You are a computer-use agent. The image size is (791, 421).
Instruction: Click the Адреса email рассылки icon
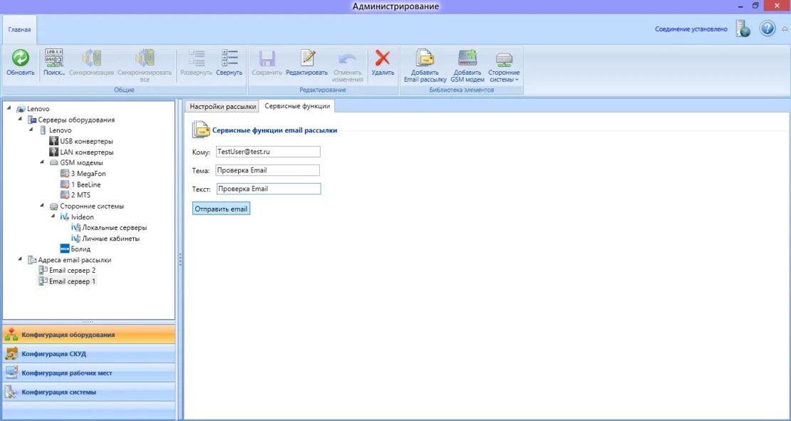32,260
